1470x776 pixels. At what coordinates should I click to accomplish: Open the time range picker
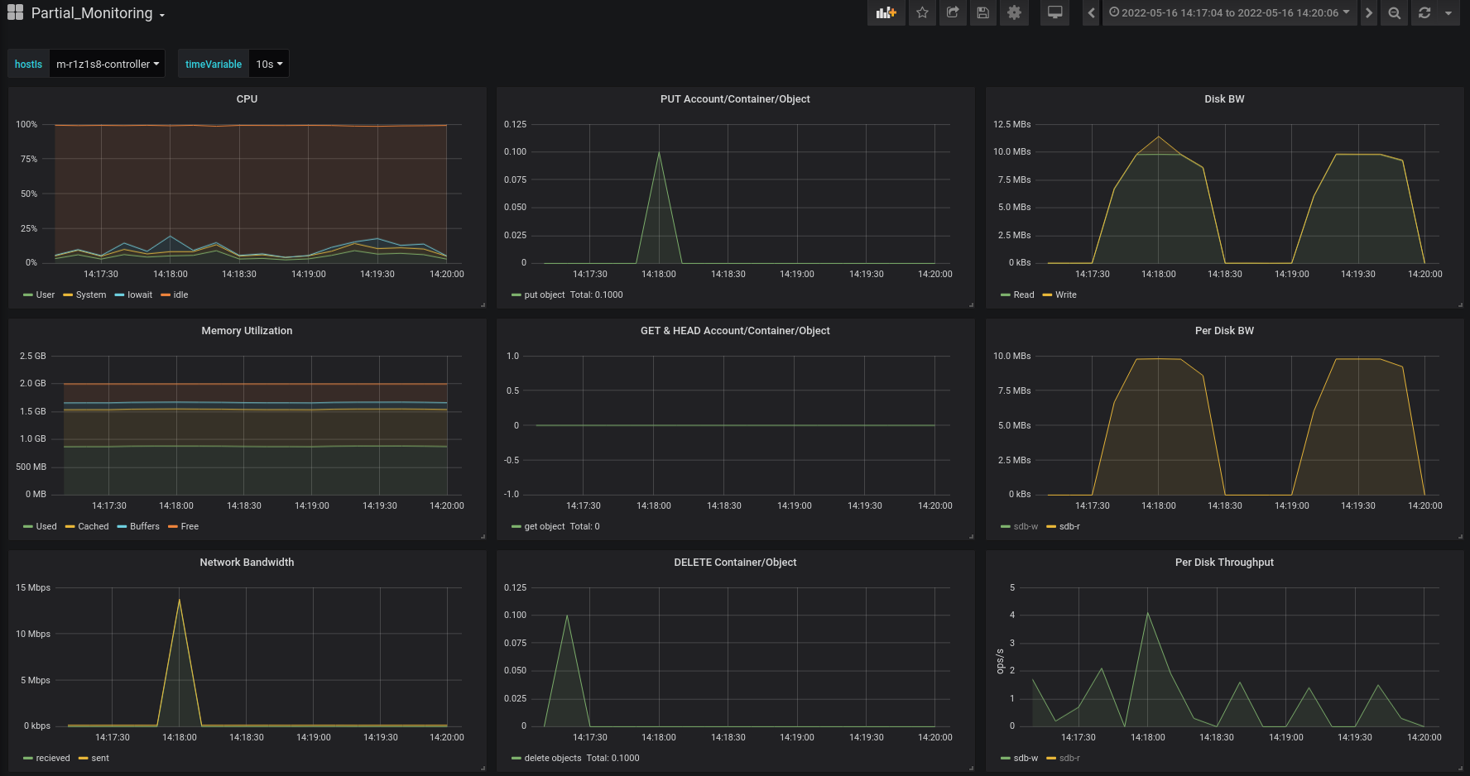[x=1229, y=12]
